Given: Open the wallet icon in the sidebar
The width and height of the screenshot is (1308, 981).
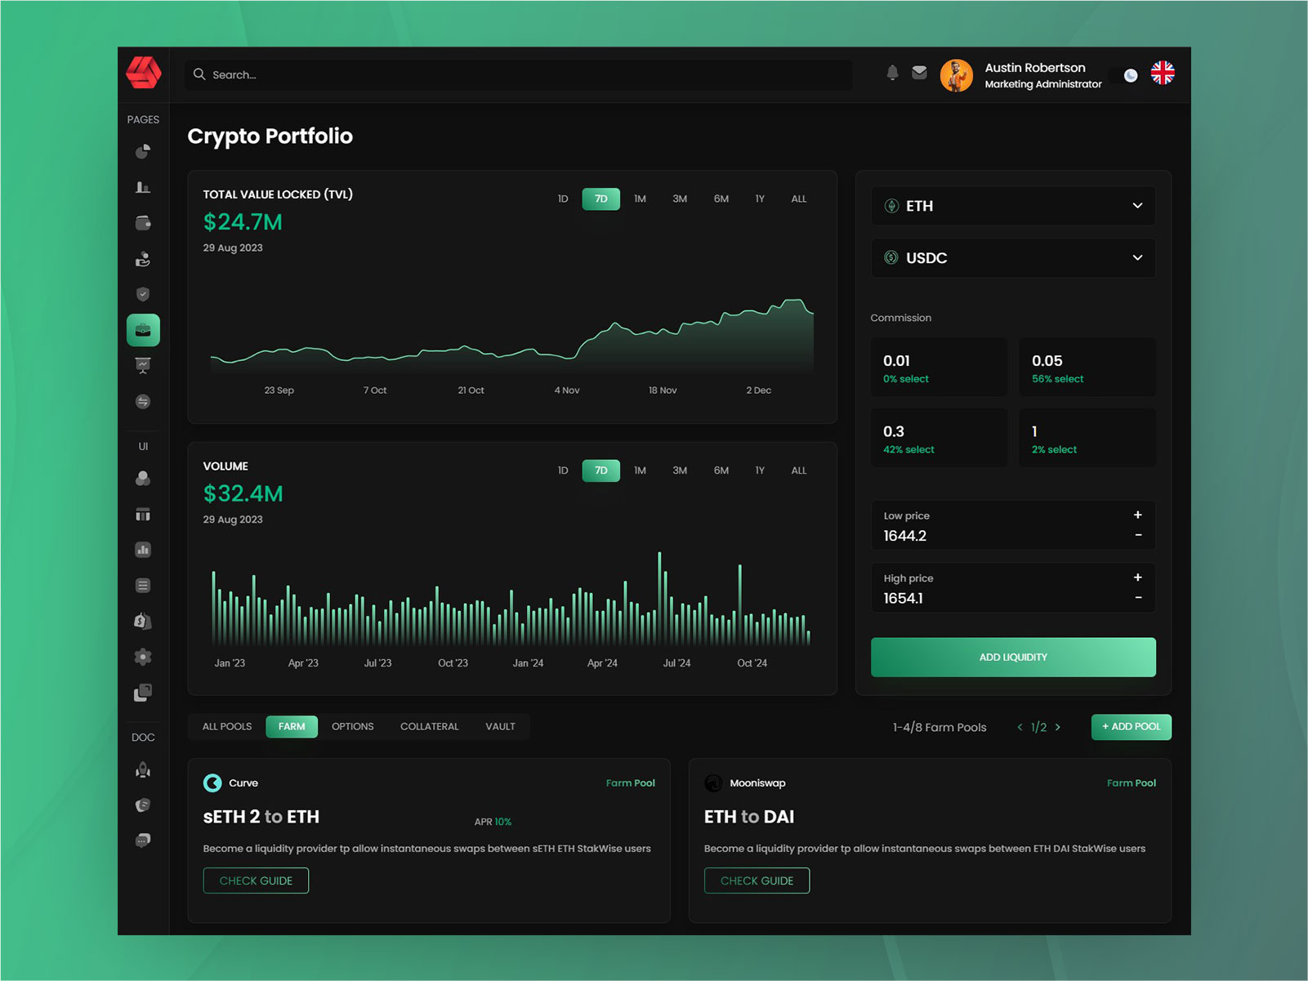Looking at the screenshot, I should pos(143,221).
